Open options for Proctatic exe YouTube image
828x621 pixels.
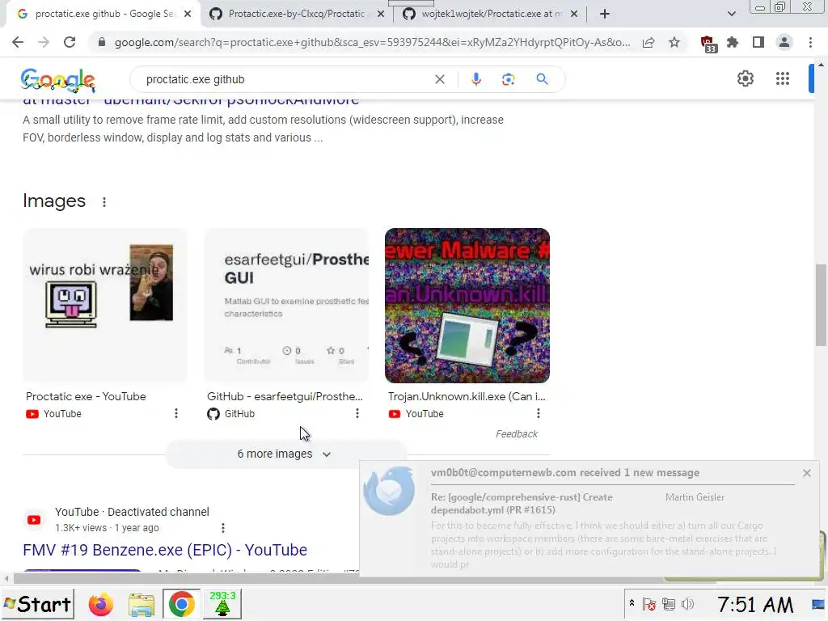(175, 413)
